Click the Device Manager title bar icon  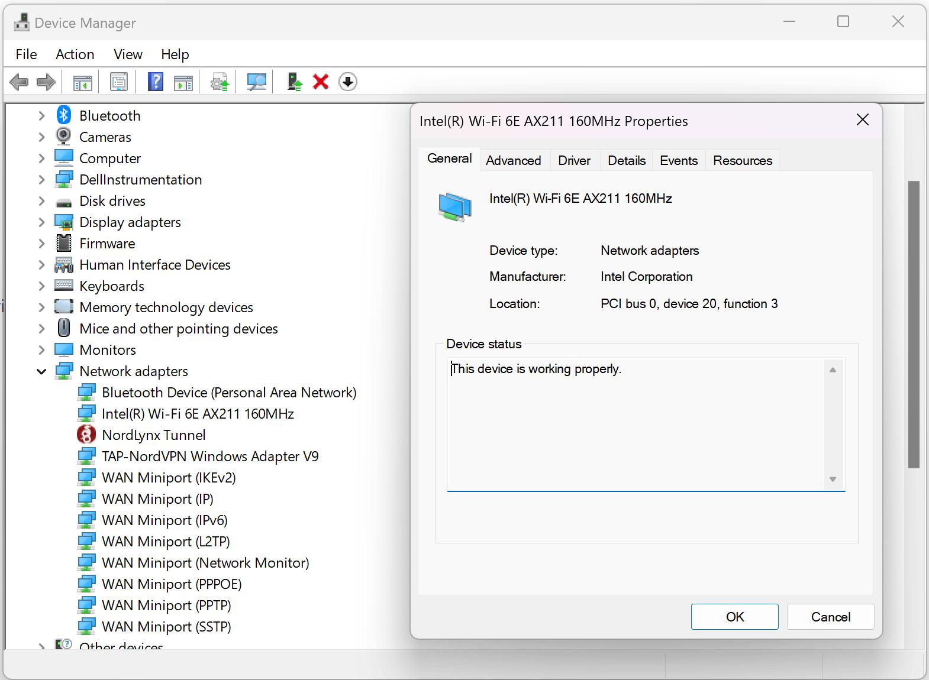coord(22,22)
